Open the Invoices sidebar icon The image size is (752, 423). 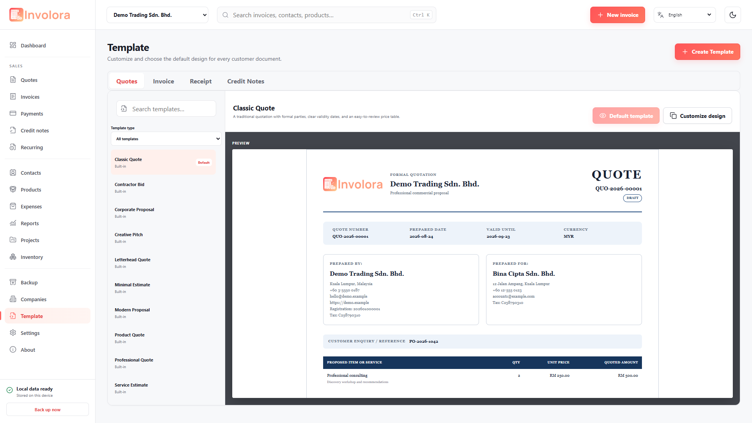point(13,97)
